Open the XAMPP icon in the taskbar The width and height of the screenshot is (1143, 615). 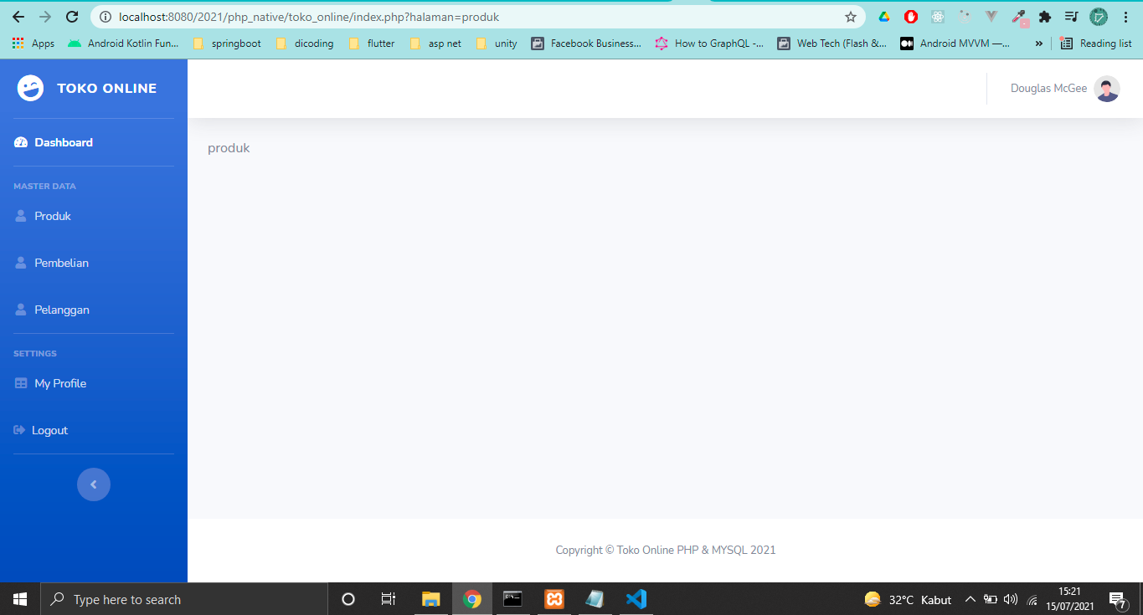tap(553, 599)
